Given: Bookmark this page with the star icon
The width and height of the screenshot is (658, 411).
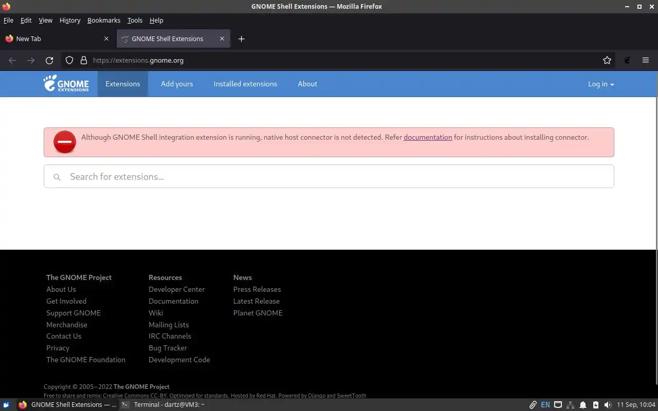Looking at the screenshot, I should (x=607, y=60).
